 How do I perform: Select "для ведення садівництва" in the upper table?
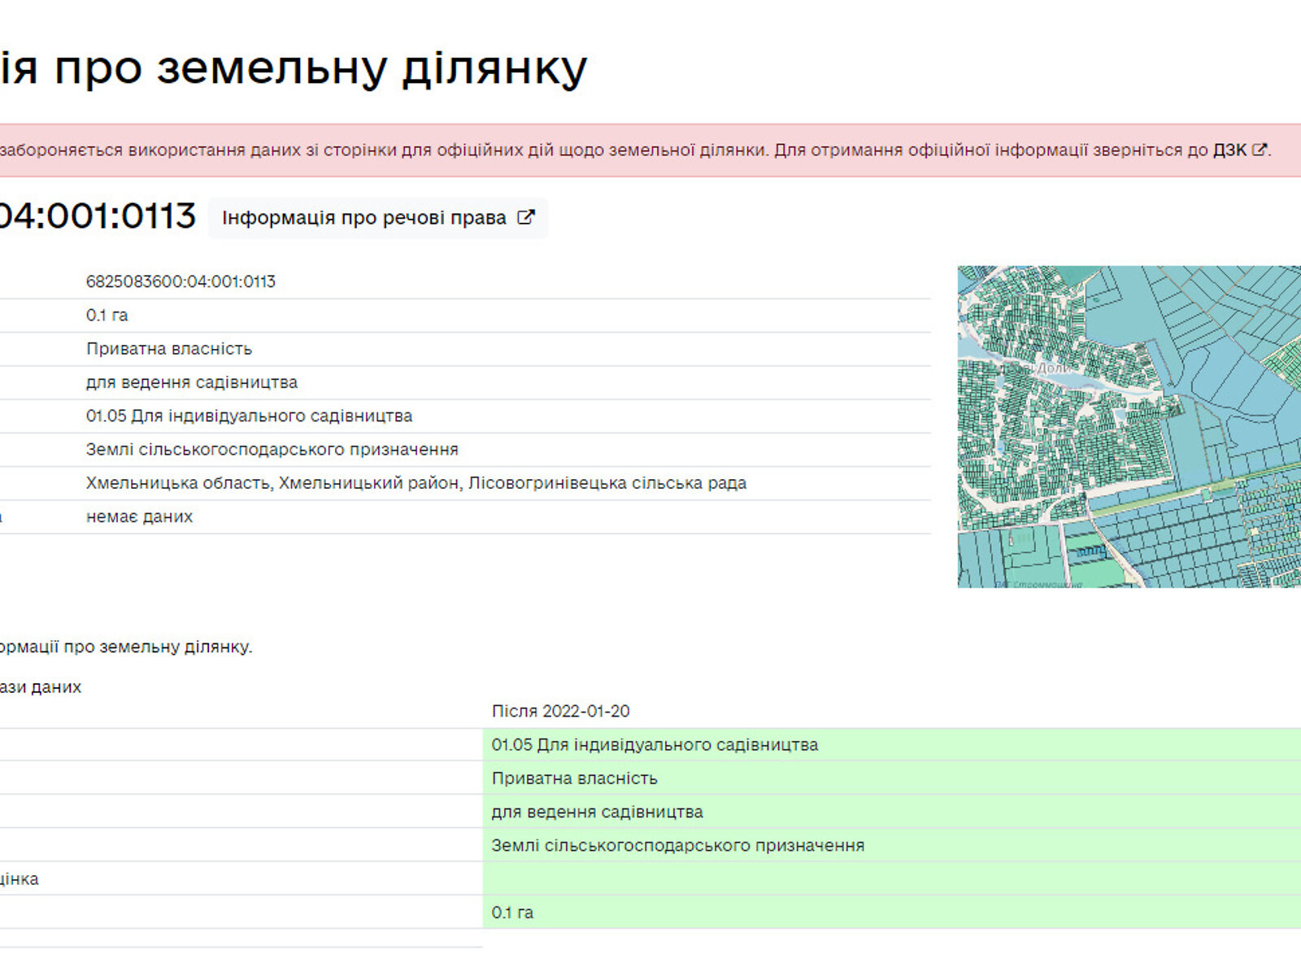(x=192, y=382)
